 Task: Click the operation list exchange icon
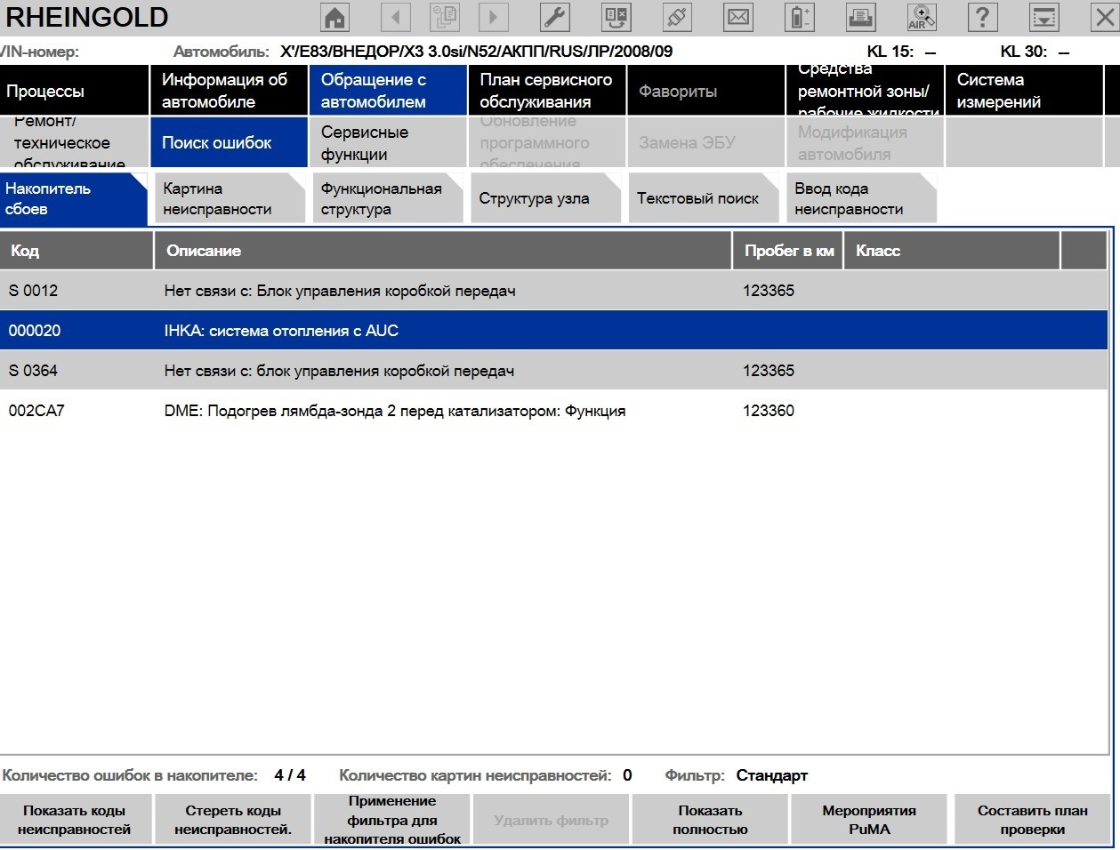tap(616, 17)
